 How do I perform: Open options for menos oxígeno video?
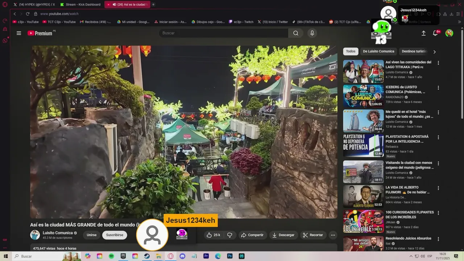pyautogui.click(x=438, y=163)
